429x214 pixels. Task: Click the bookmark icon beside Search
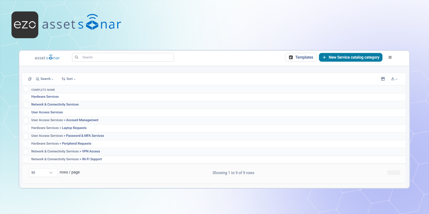[30, 79]
